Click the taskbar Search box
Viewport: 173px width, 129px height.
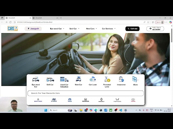coord(61,110)
